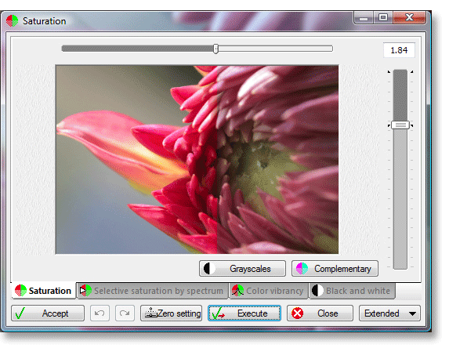This screenshot has width=449, height=355.
Task: Click the undo arrow icon
Action: [x=100, y=313]
